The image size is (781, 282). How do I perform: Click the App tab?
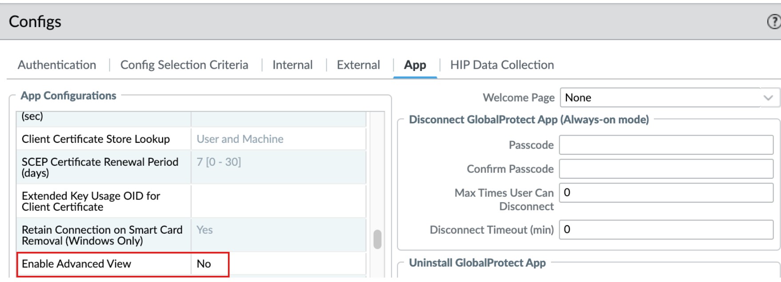415,65
